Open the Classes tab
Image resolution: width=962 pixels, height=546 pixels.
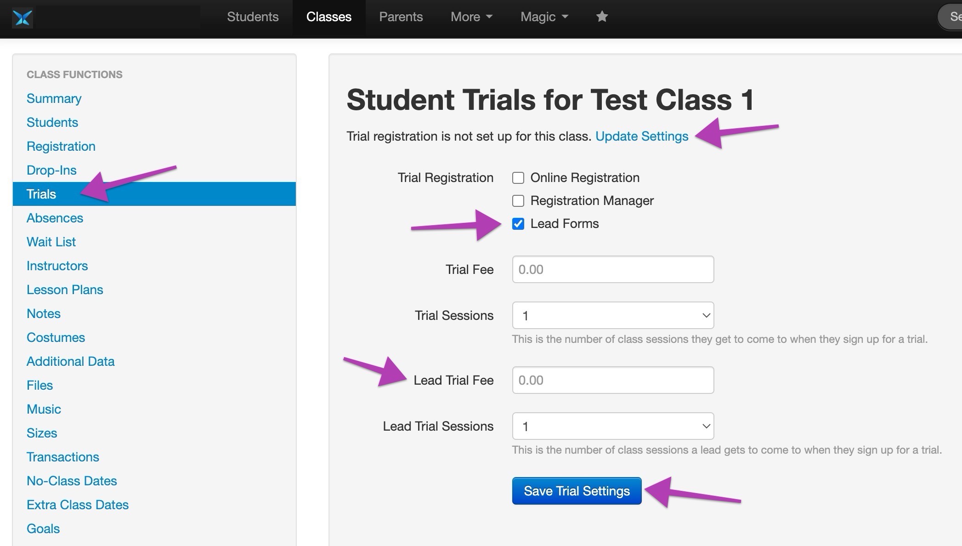click(329, 17)
